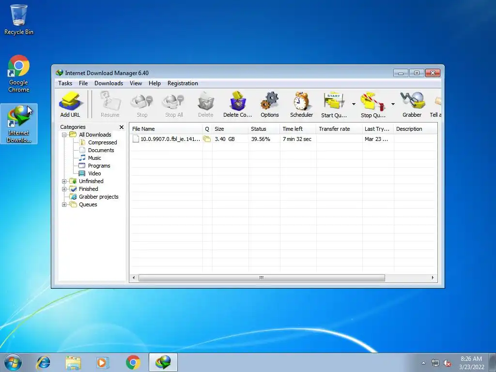Open Internet Explorer from taskbar
This screenshot has width=496, height=372.
(43, 362)
